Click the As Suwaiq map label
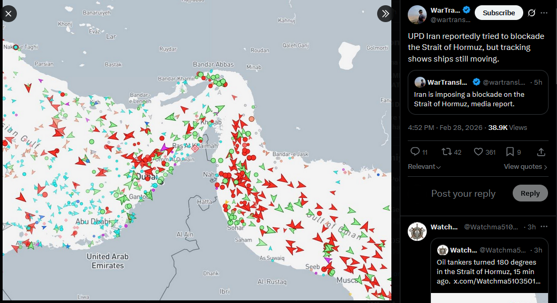The width and height of the screenshot is (557, 303). pos(272,258)
